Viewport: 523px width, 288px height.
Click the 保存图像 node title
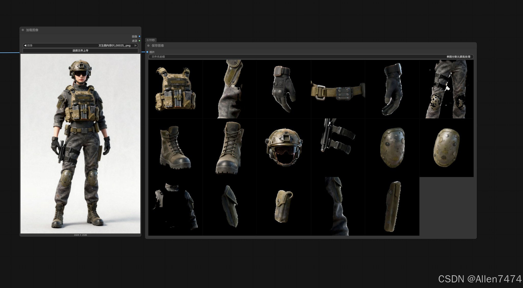[158, 46]
